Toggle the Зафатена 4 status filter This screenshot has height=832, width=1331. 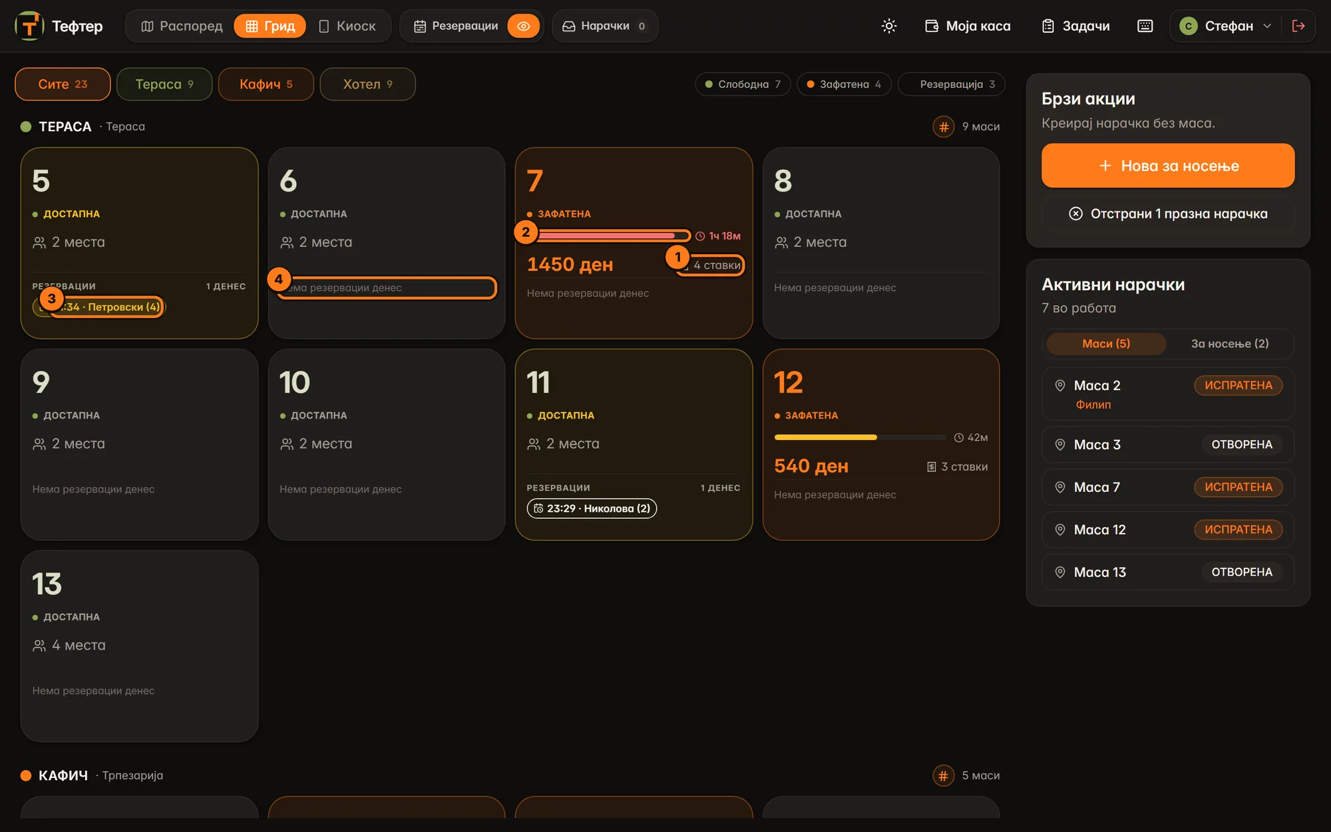point(844,85)
